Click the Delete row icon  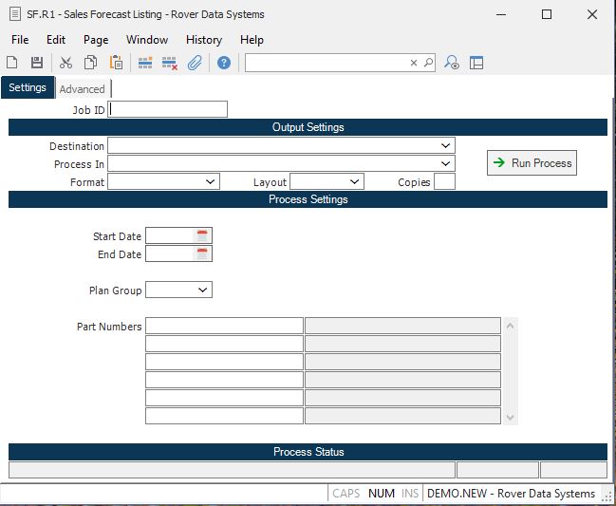(170, 63)
